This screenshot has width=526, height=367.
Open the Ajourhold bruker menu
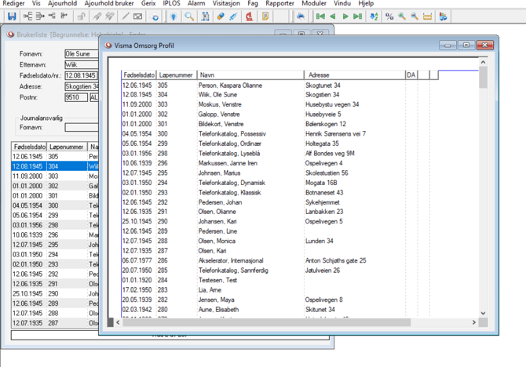tap(109, 4)
